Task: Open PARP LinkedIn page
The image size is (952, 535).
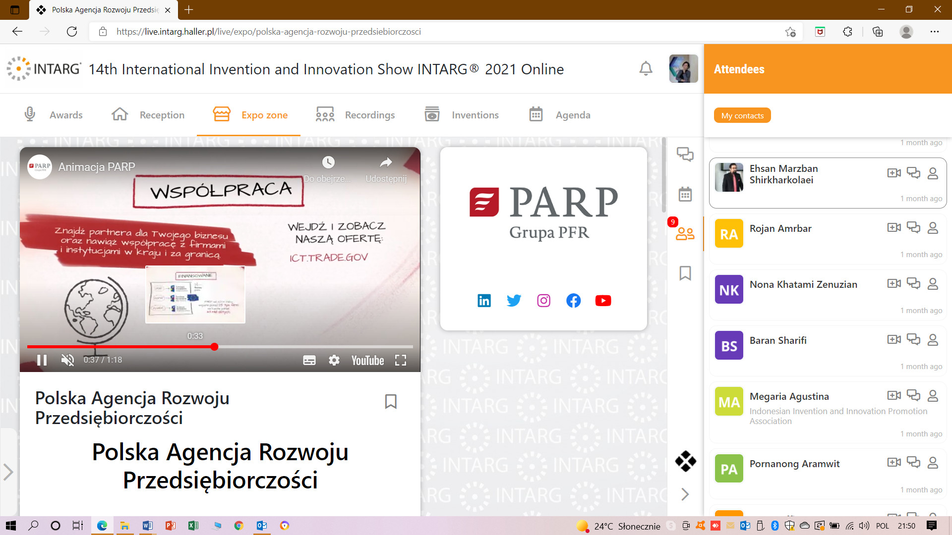Action: (x=484, y=300)
